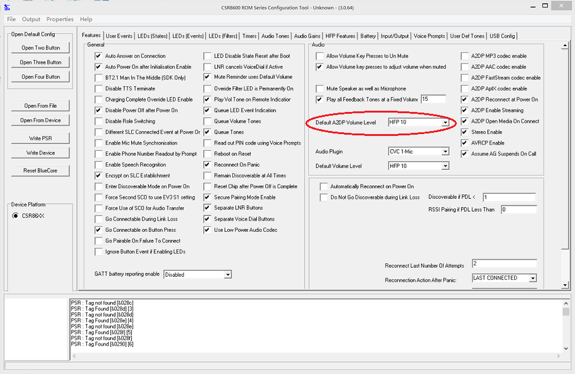This screenshot has width=575, height=374.
Task: Switch to the Audio Tones tab
Action: coord(275,36)
